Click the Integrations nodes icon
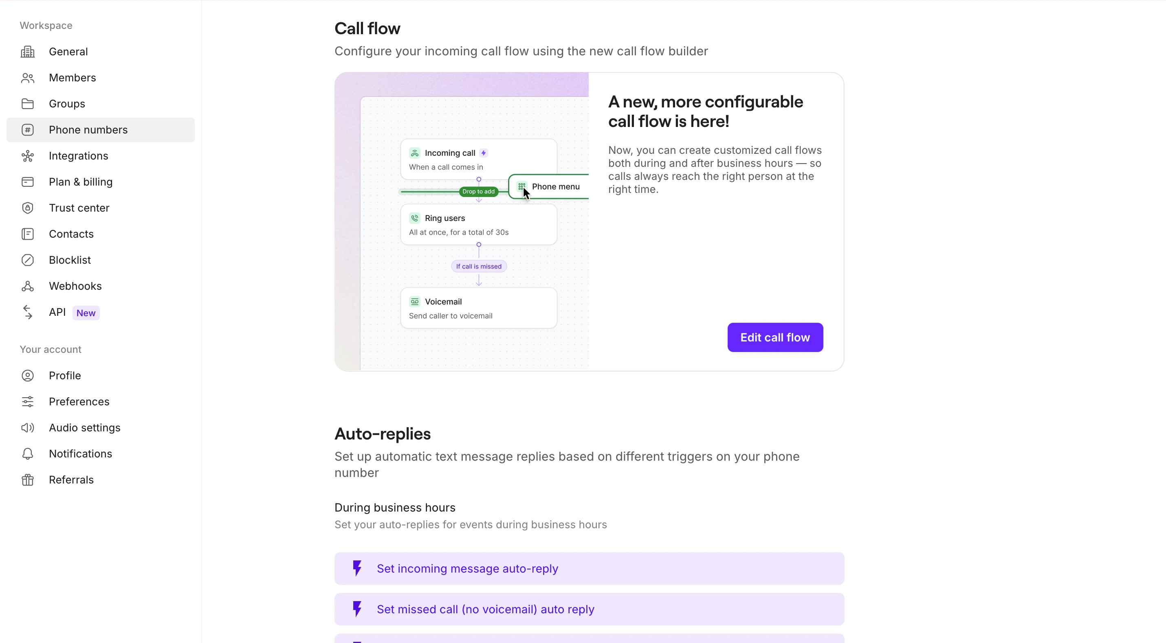Screen dimensions: 1166x643 [x=28, y=155]
